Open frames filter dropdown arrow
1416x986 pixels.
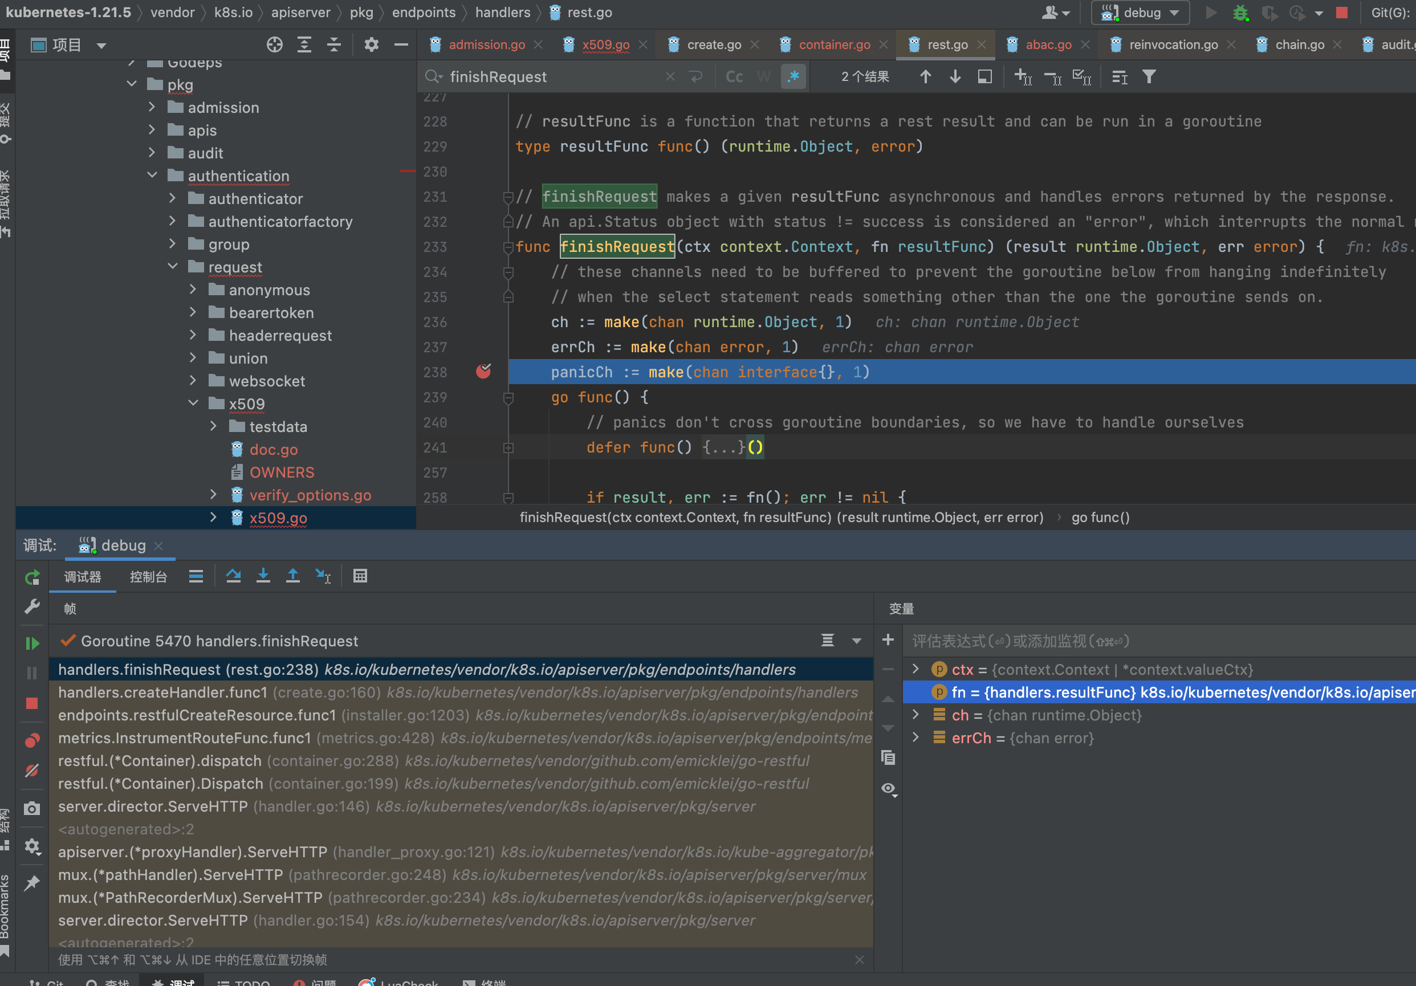pyautogui.click(x=857, y=641)
